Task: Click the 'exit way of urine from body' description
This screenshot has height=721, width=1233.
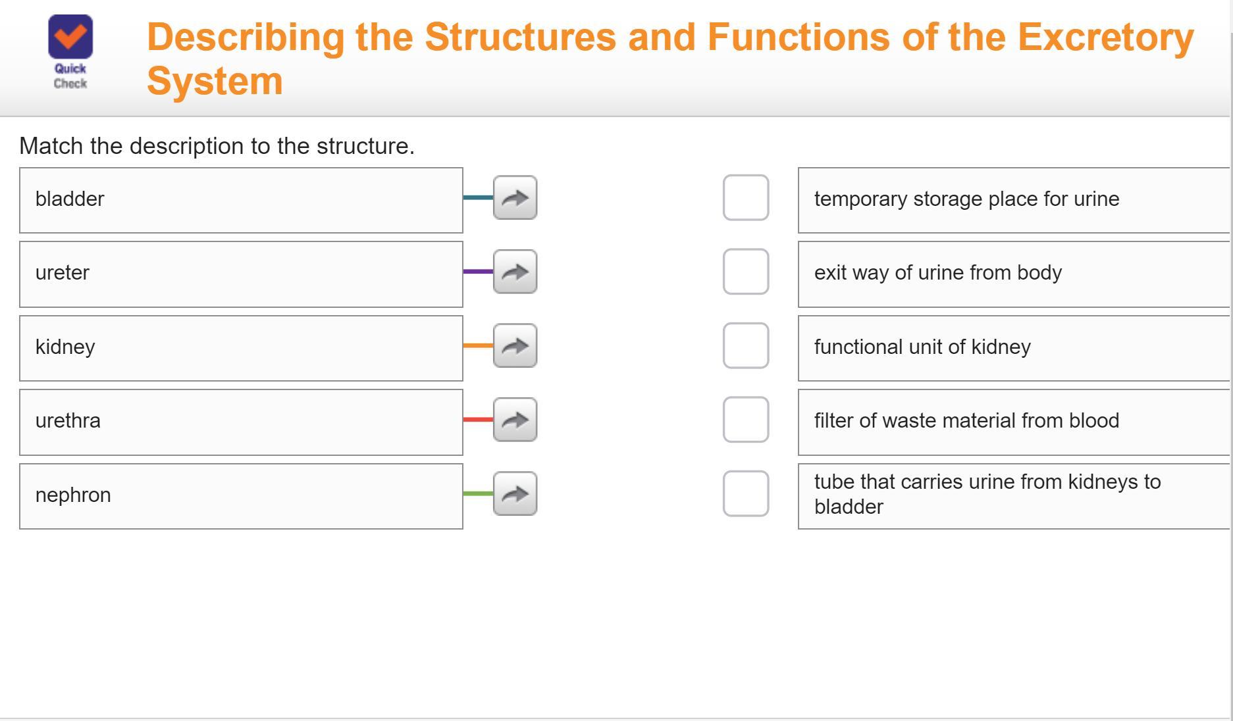Action: [1012, 274]
